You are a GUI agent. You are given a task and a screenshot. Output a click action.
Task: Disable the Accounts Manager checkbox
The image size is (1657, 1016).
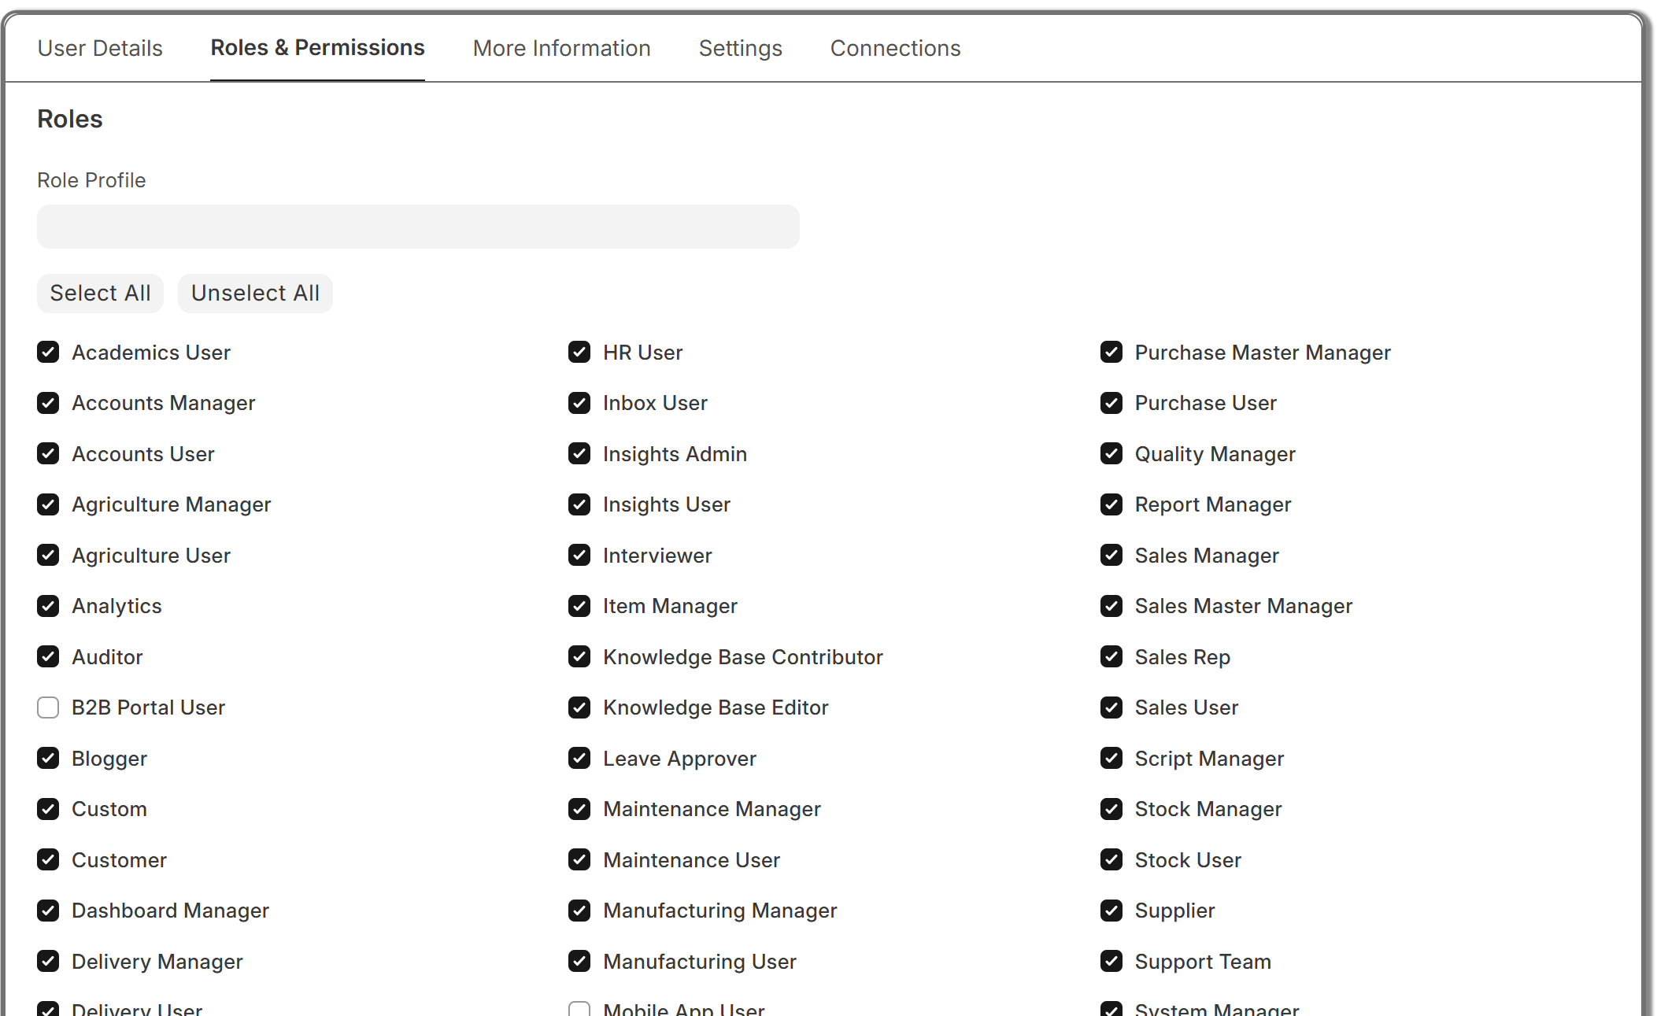point(48,403)
